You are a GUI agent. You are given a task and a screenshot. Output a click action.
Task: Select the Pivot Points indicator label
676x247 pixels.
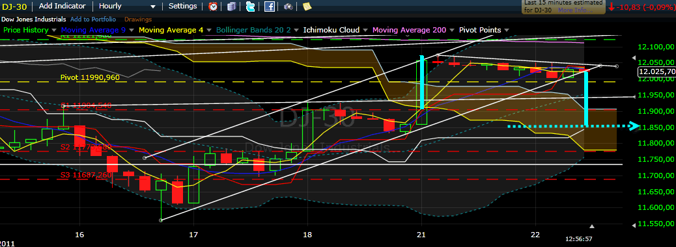tap(480, 30)
